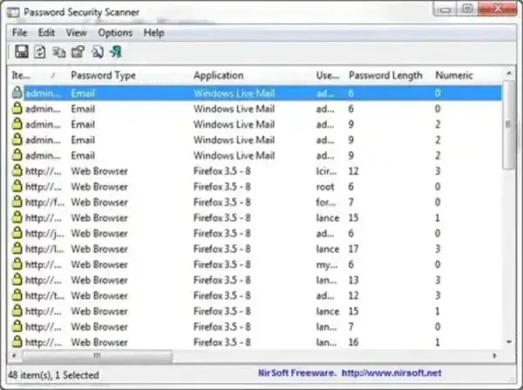Click password length value 16

point(354,342)
